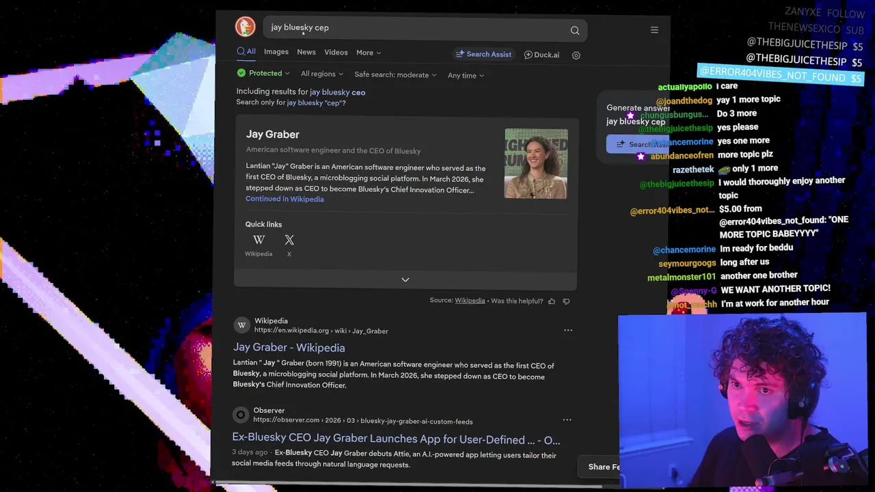Expand Jay Graber info card chevron

point(405,279)
